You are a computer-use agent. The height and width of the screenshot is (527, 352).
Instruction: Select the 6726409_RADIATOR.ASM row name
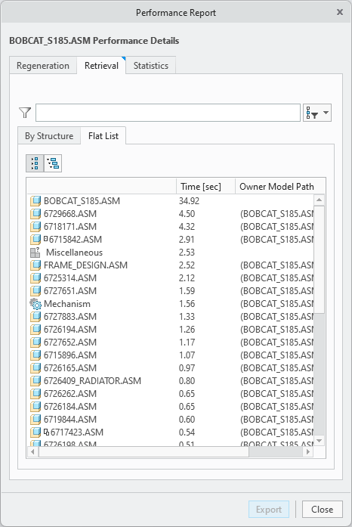(92, 381)
